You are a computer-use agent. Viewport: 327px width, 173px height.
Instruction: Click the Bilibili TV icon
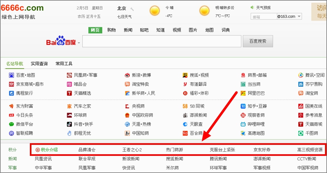point(243,124)
